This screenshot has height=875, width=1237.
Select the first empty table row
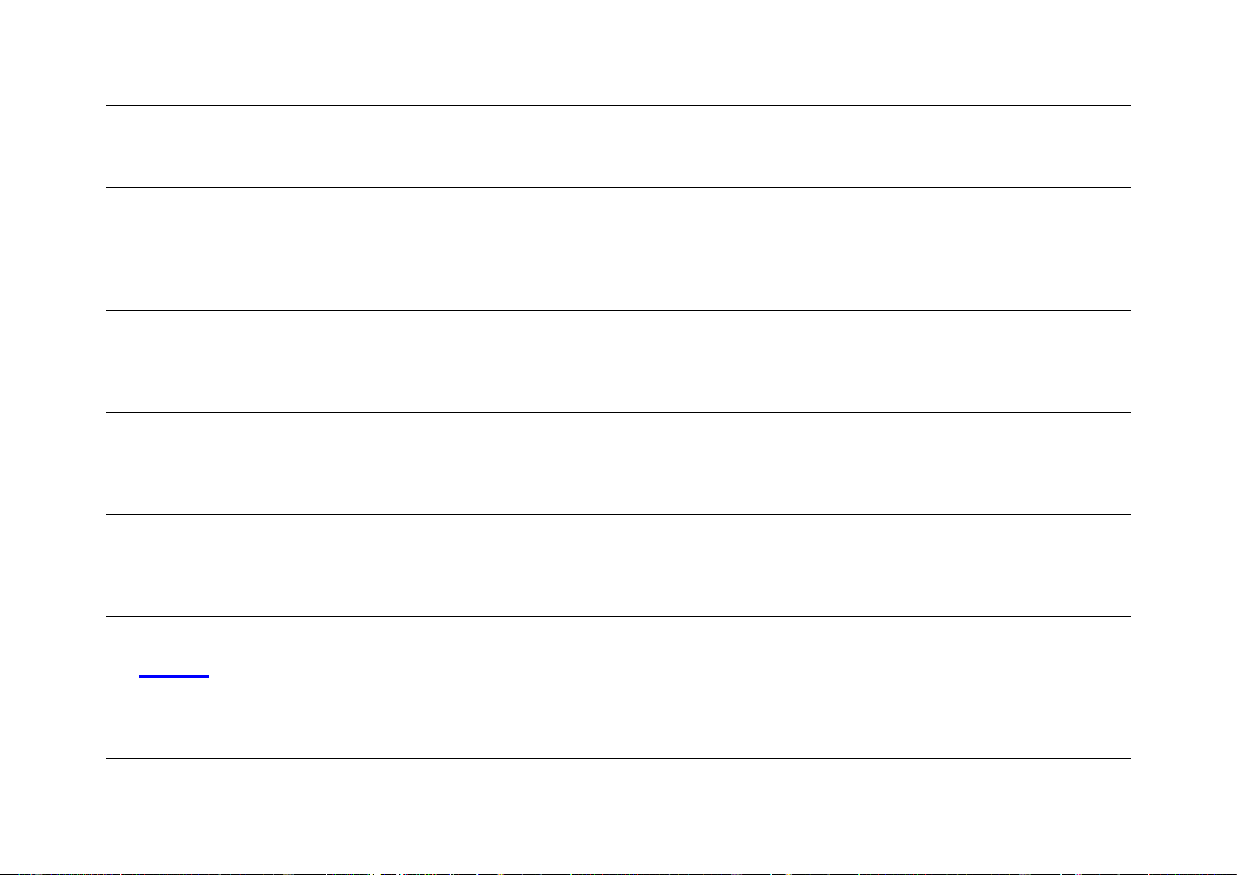618,146
